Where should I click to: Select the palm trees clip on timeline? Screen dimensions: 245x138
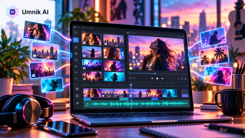tap(155, 93)
